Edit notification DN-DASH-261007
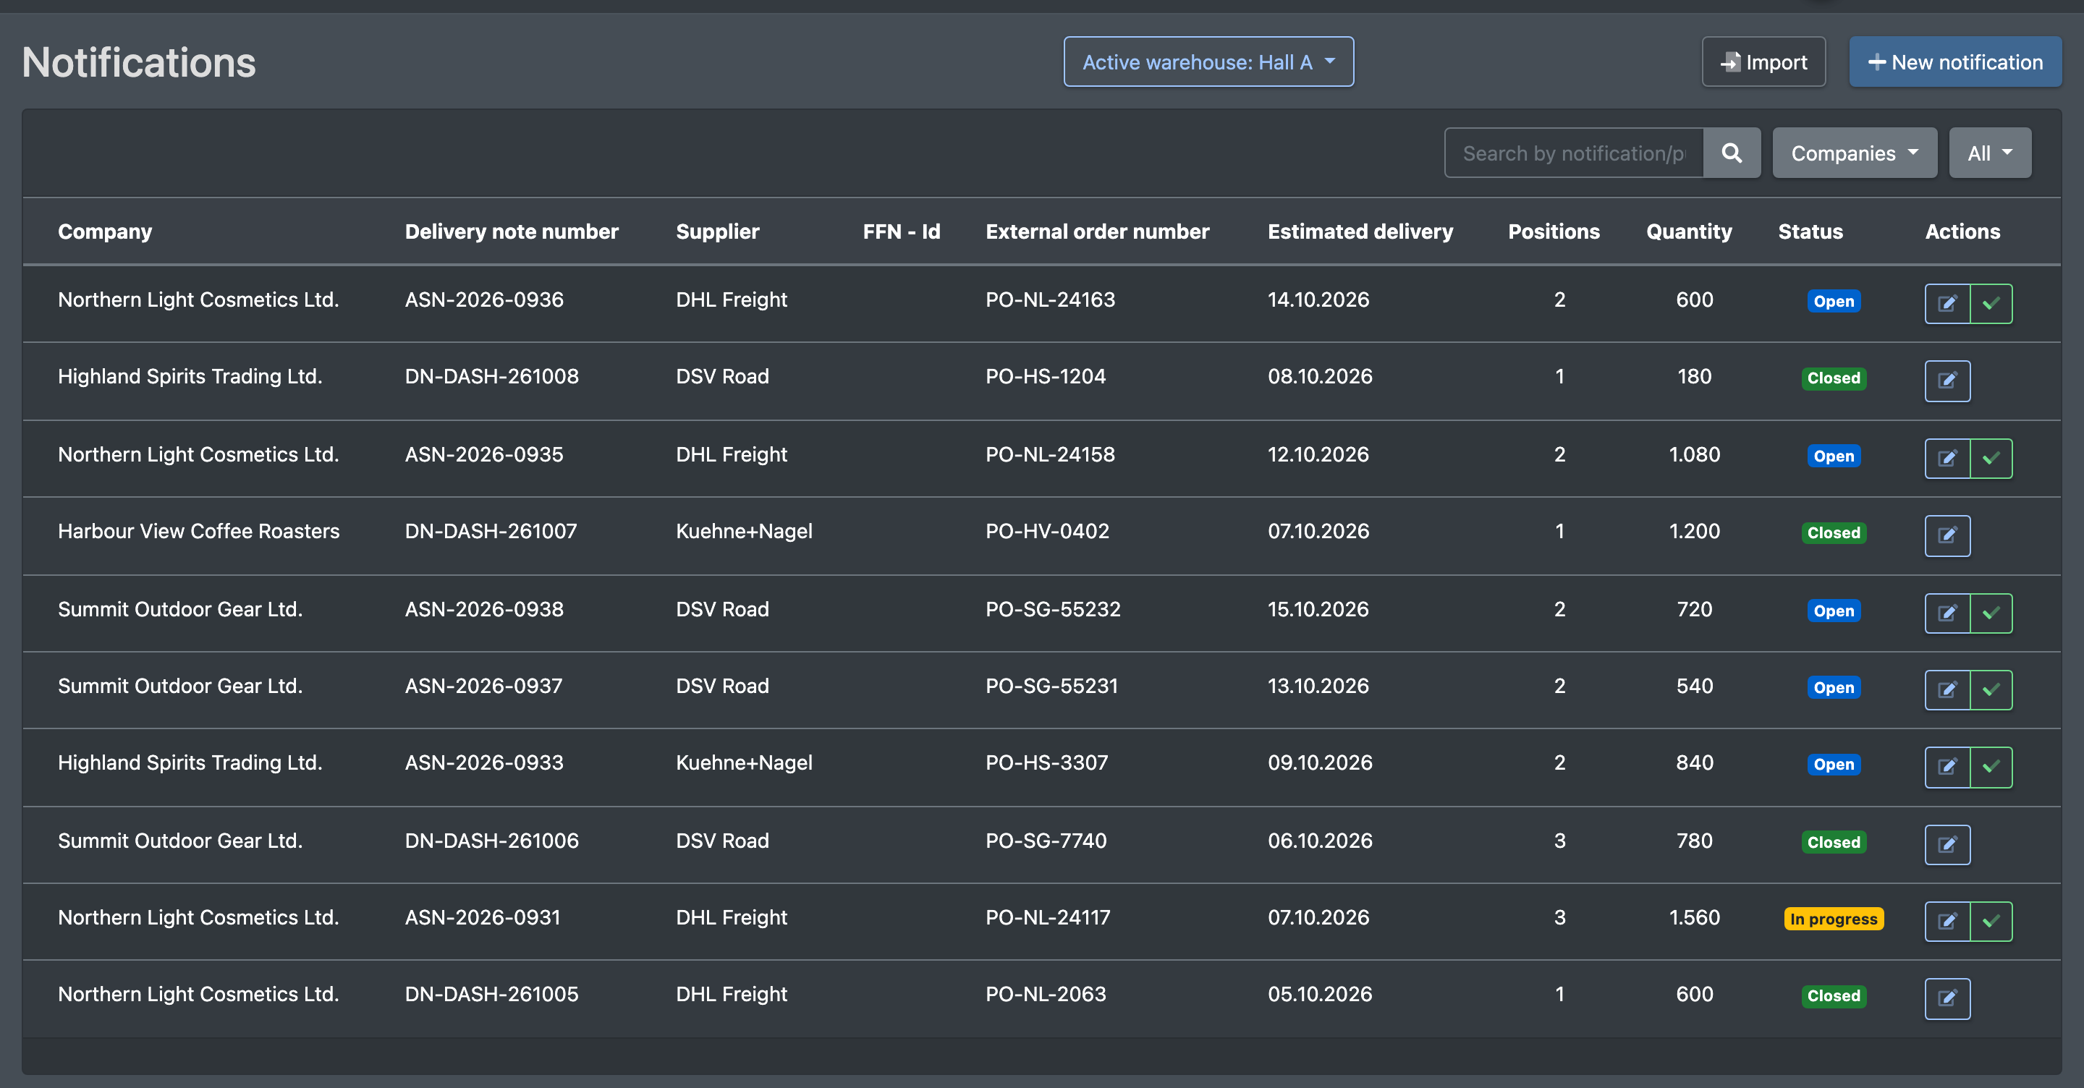 (x=1947, y=535)
